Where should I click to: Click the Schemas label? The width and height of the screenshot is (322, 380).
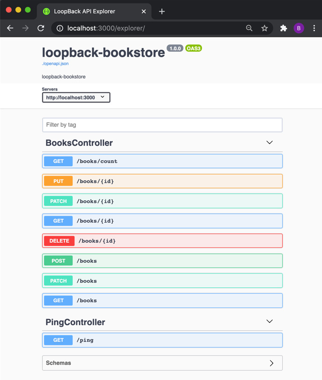(59, 363)
